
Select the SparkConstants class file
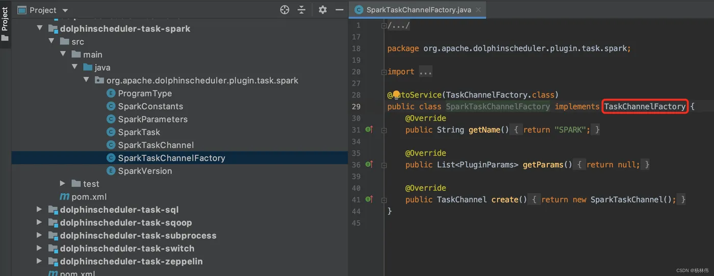150,106
